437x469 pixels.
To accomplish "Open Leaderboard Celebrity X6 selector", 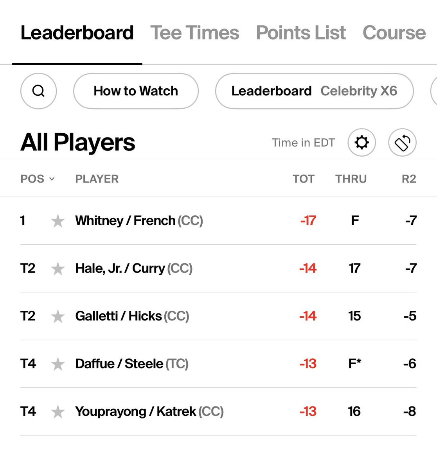I will [x=314, y=91].
